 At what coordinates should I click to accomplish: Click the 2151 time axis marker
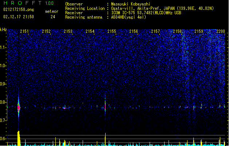point(24,31)
